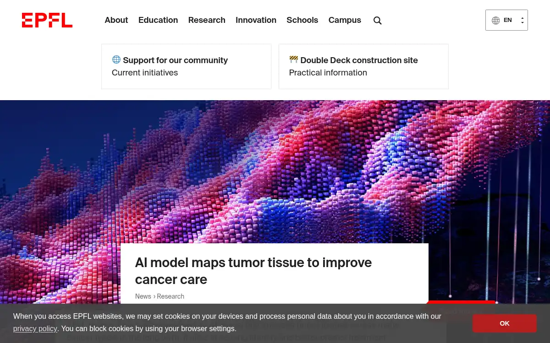
Task: Open the About menu
Action: pos(116,20)
